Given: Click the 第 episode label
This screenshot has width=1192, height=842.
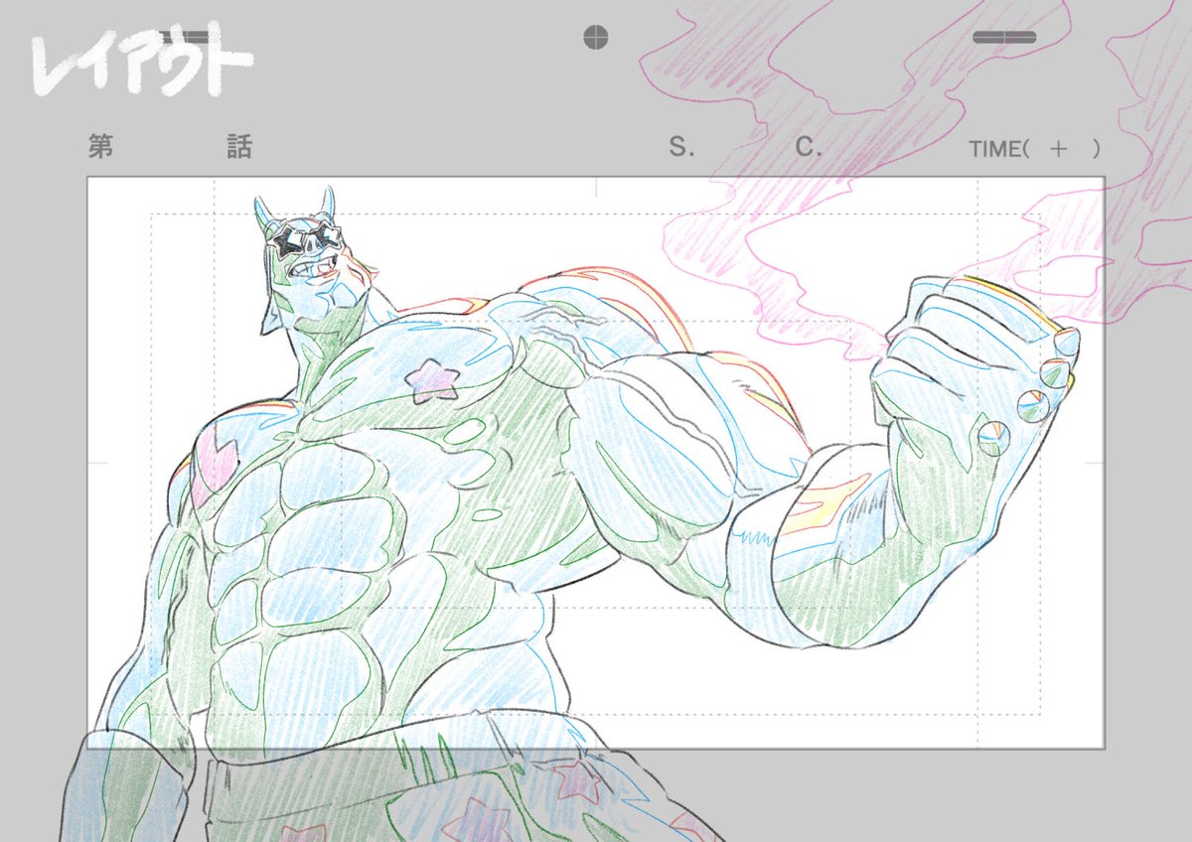Looking at the screenshot, I should click(101, 147).
